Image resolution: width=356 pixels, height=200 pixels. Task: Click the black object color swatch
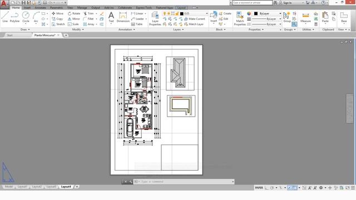pos(256,13)
